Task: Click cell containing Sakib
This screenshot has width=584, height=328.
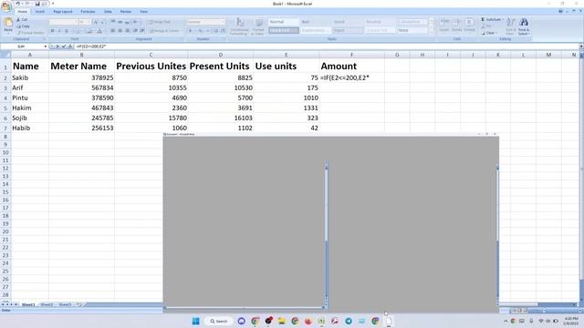Action: tap(30, 77)
